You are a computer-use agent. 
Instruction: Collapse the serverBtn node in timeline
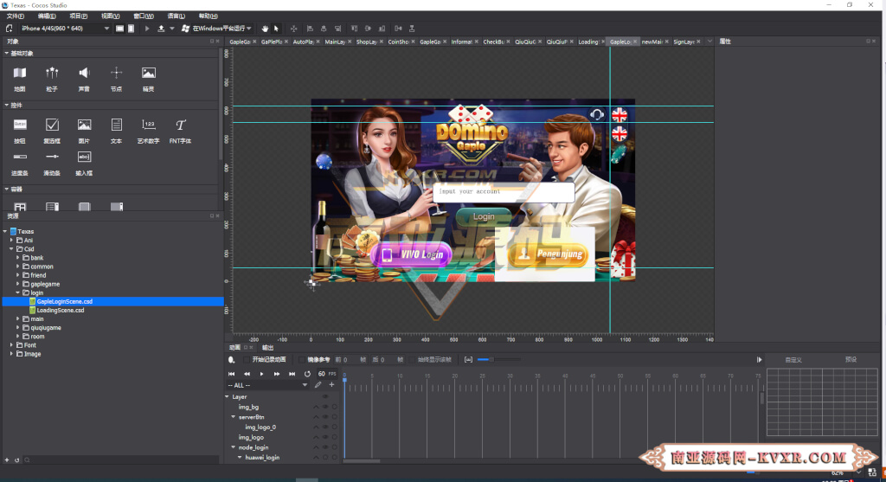tap(234, 417)
